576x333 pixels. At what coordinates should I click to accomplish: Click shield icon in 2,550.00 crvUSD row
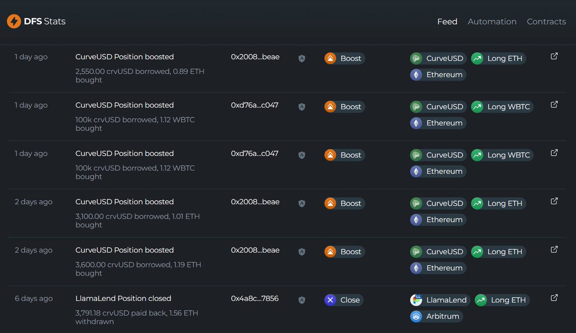pyautogui.click(x=301, y=58)
